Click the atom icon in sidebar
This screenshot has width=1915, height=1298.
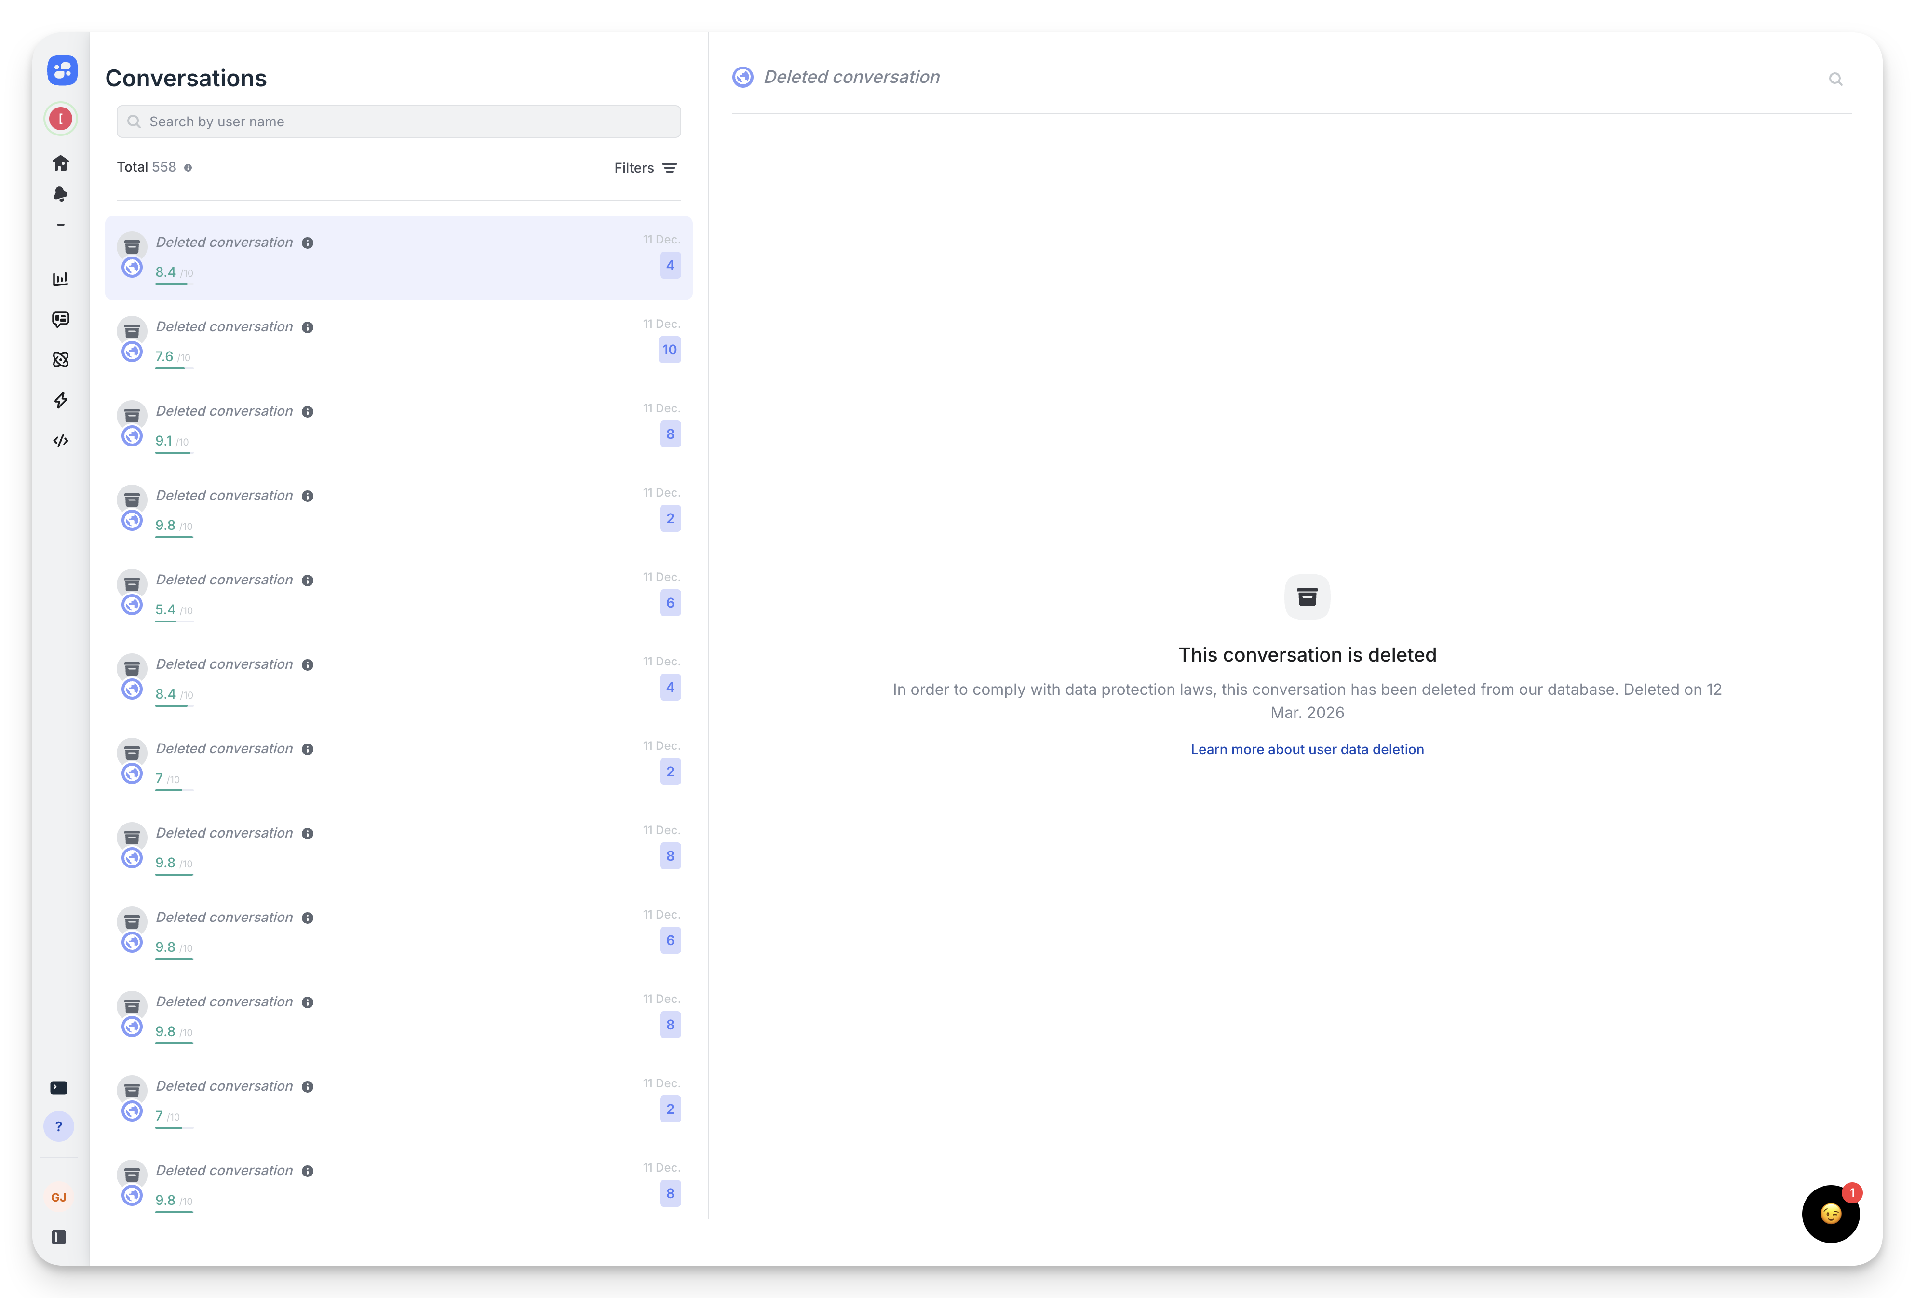[x=60, y=360]
